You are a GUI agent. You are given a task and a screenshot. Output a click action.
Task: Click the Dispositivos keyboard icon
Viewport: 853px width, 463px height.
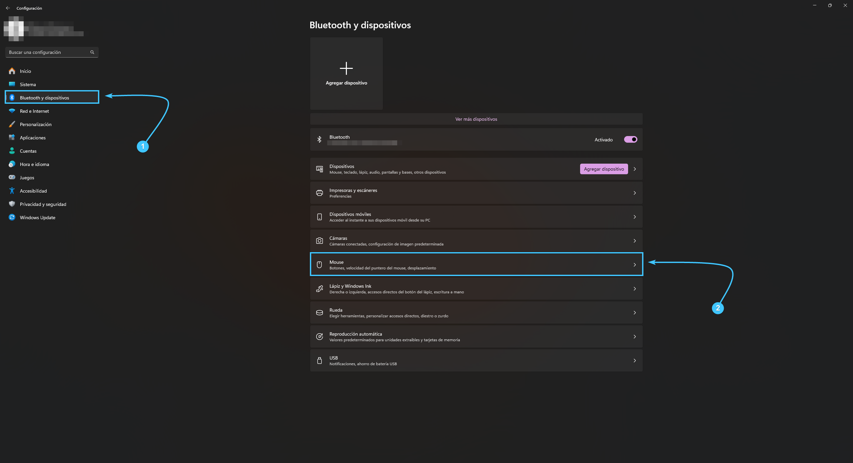pos(320,169)
